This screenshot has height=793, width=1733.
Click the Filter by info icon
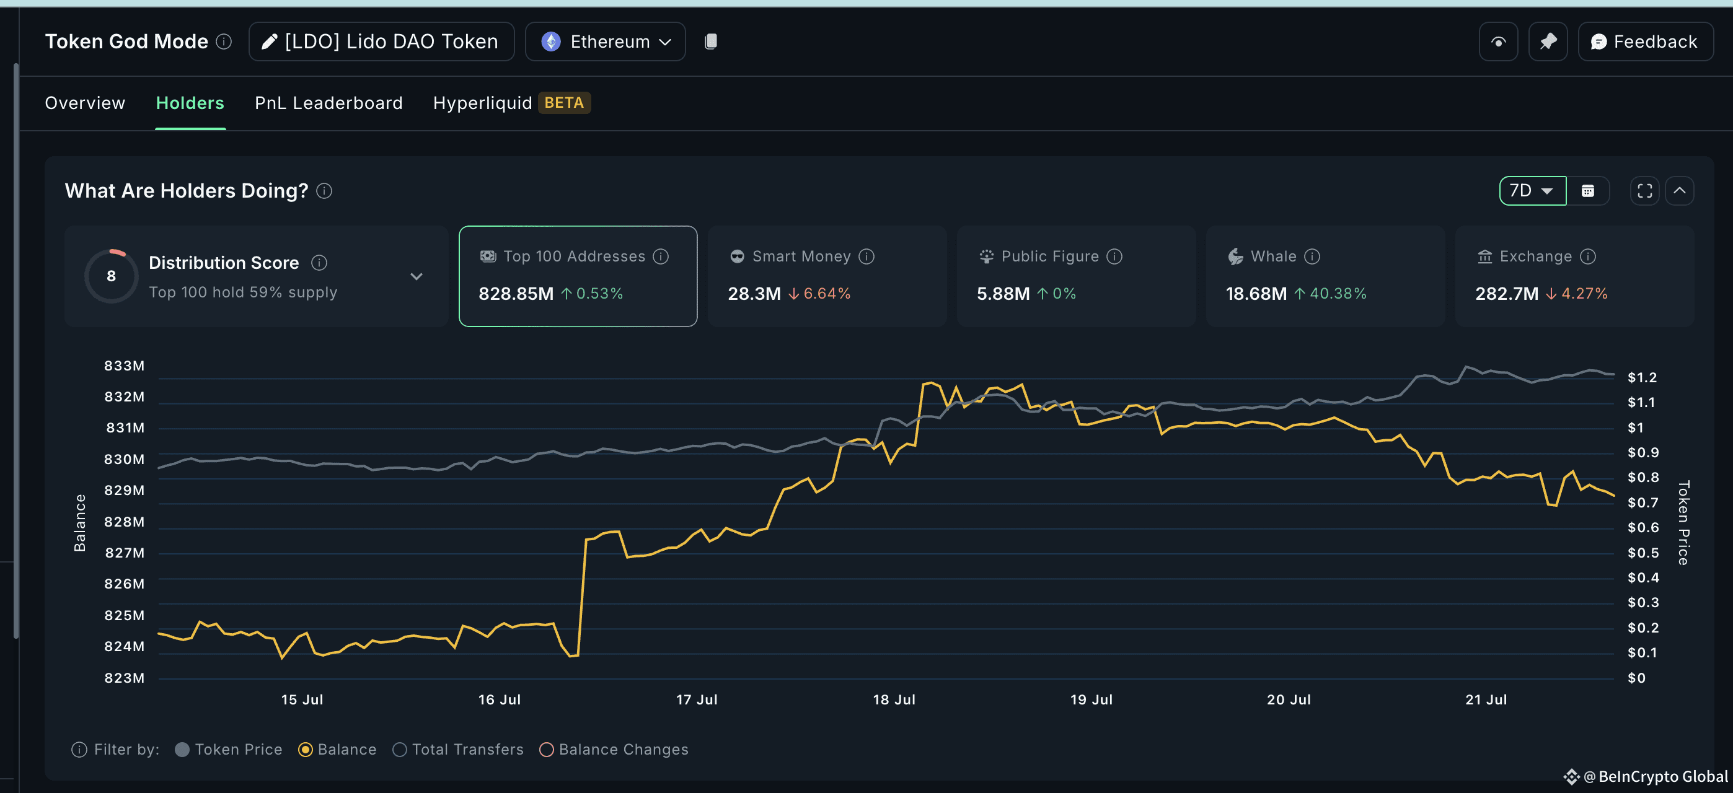click(x=79, y=750)
